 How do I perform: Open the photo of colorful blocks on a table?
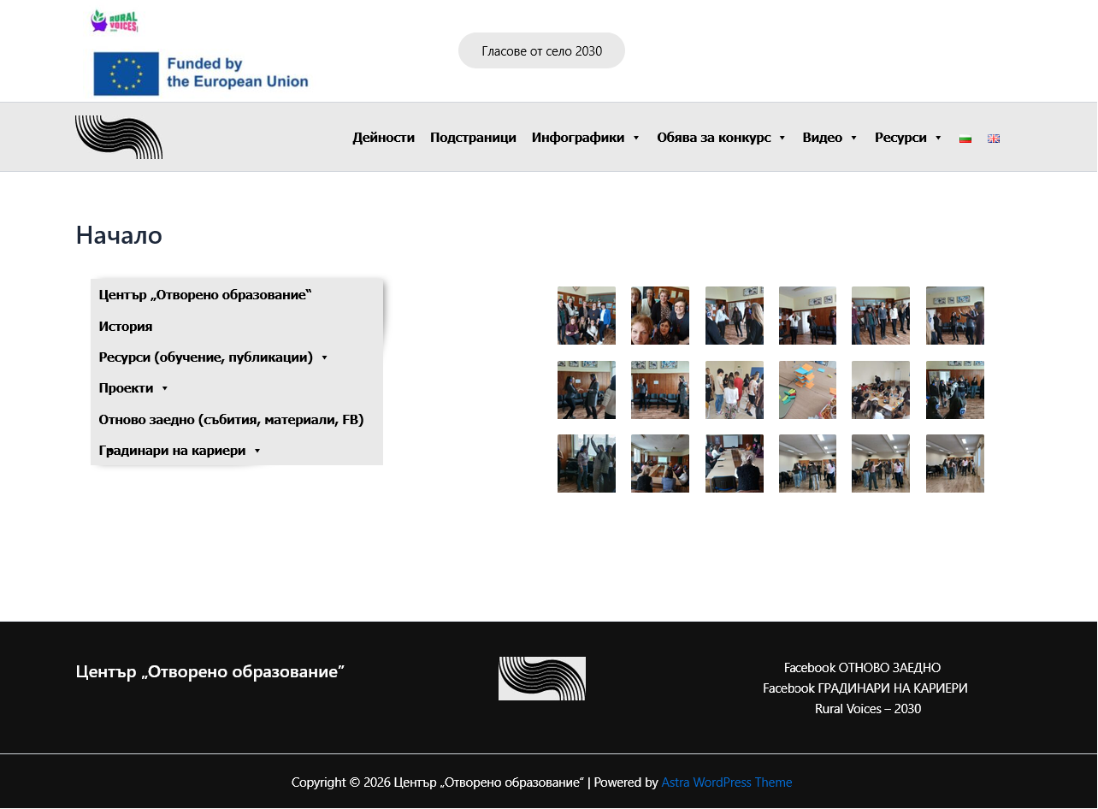808,390
